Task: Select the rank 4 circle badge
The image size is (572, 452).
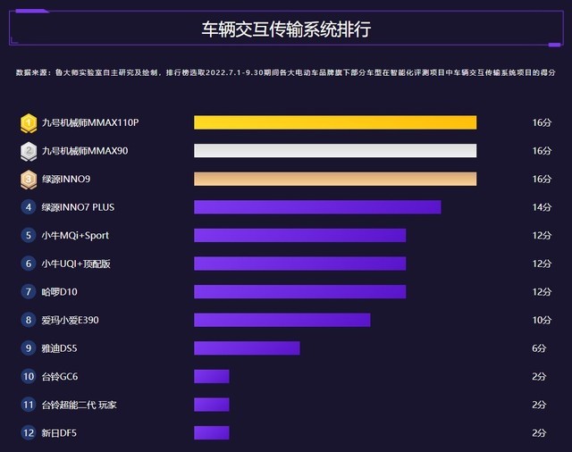Action: (x=28, y=207)
